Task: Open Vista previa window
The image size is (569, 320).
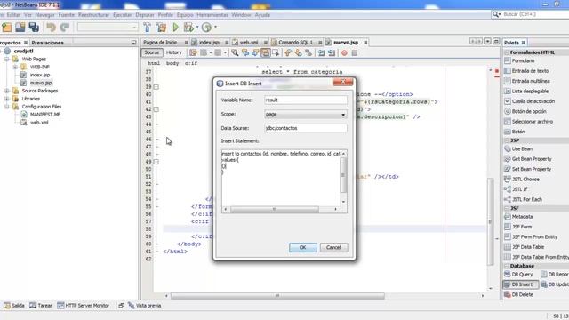Action: pyautogui.click(x=144, y=306)
